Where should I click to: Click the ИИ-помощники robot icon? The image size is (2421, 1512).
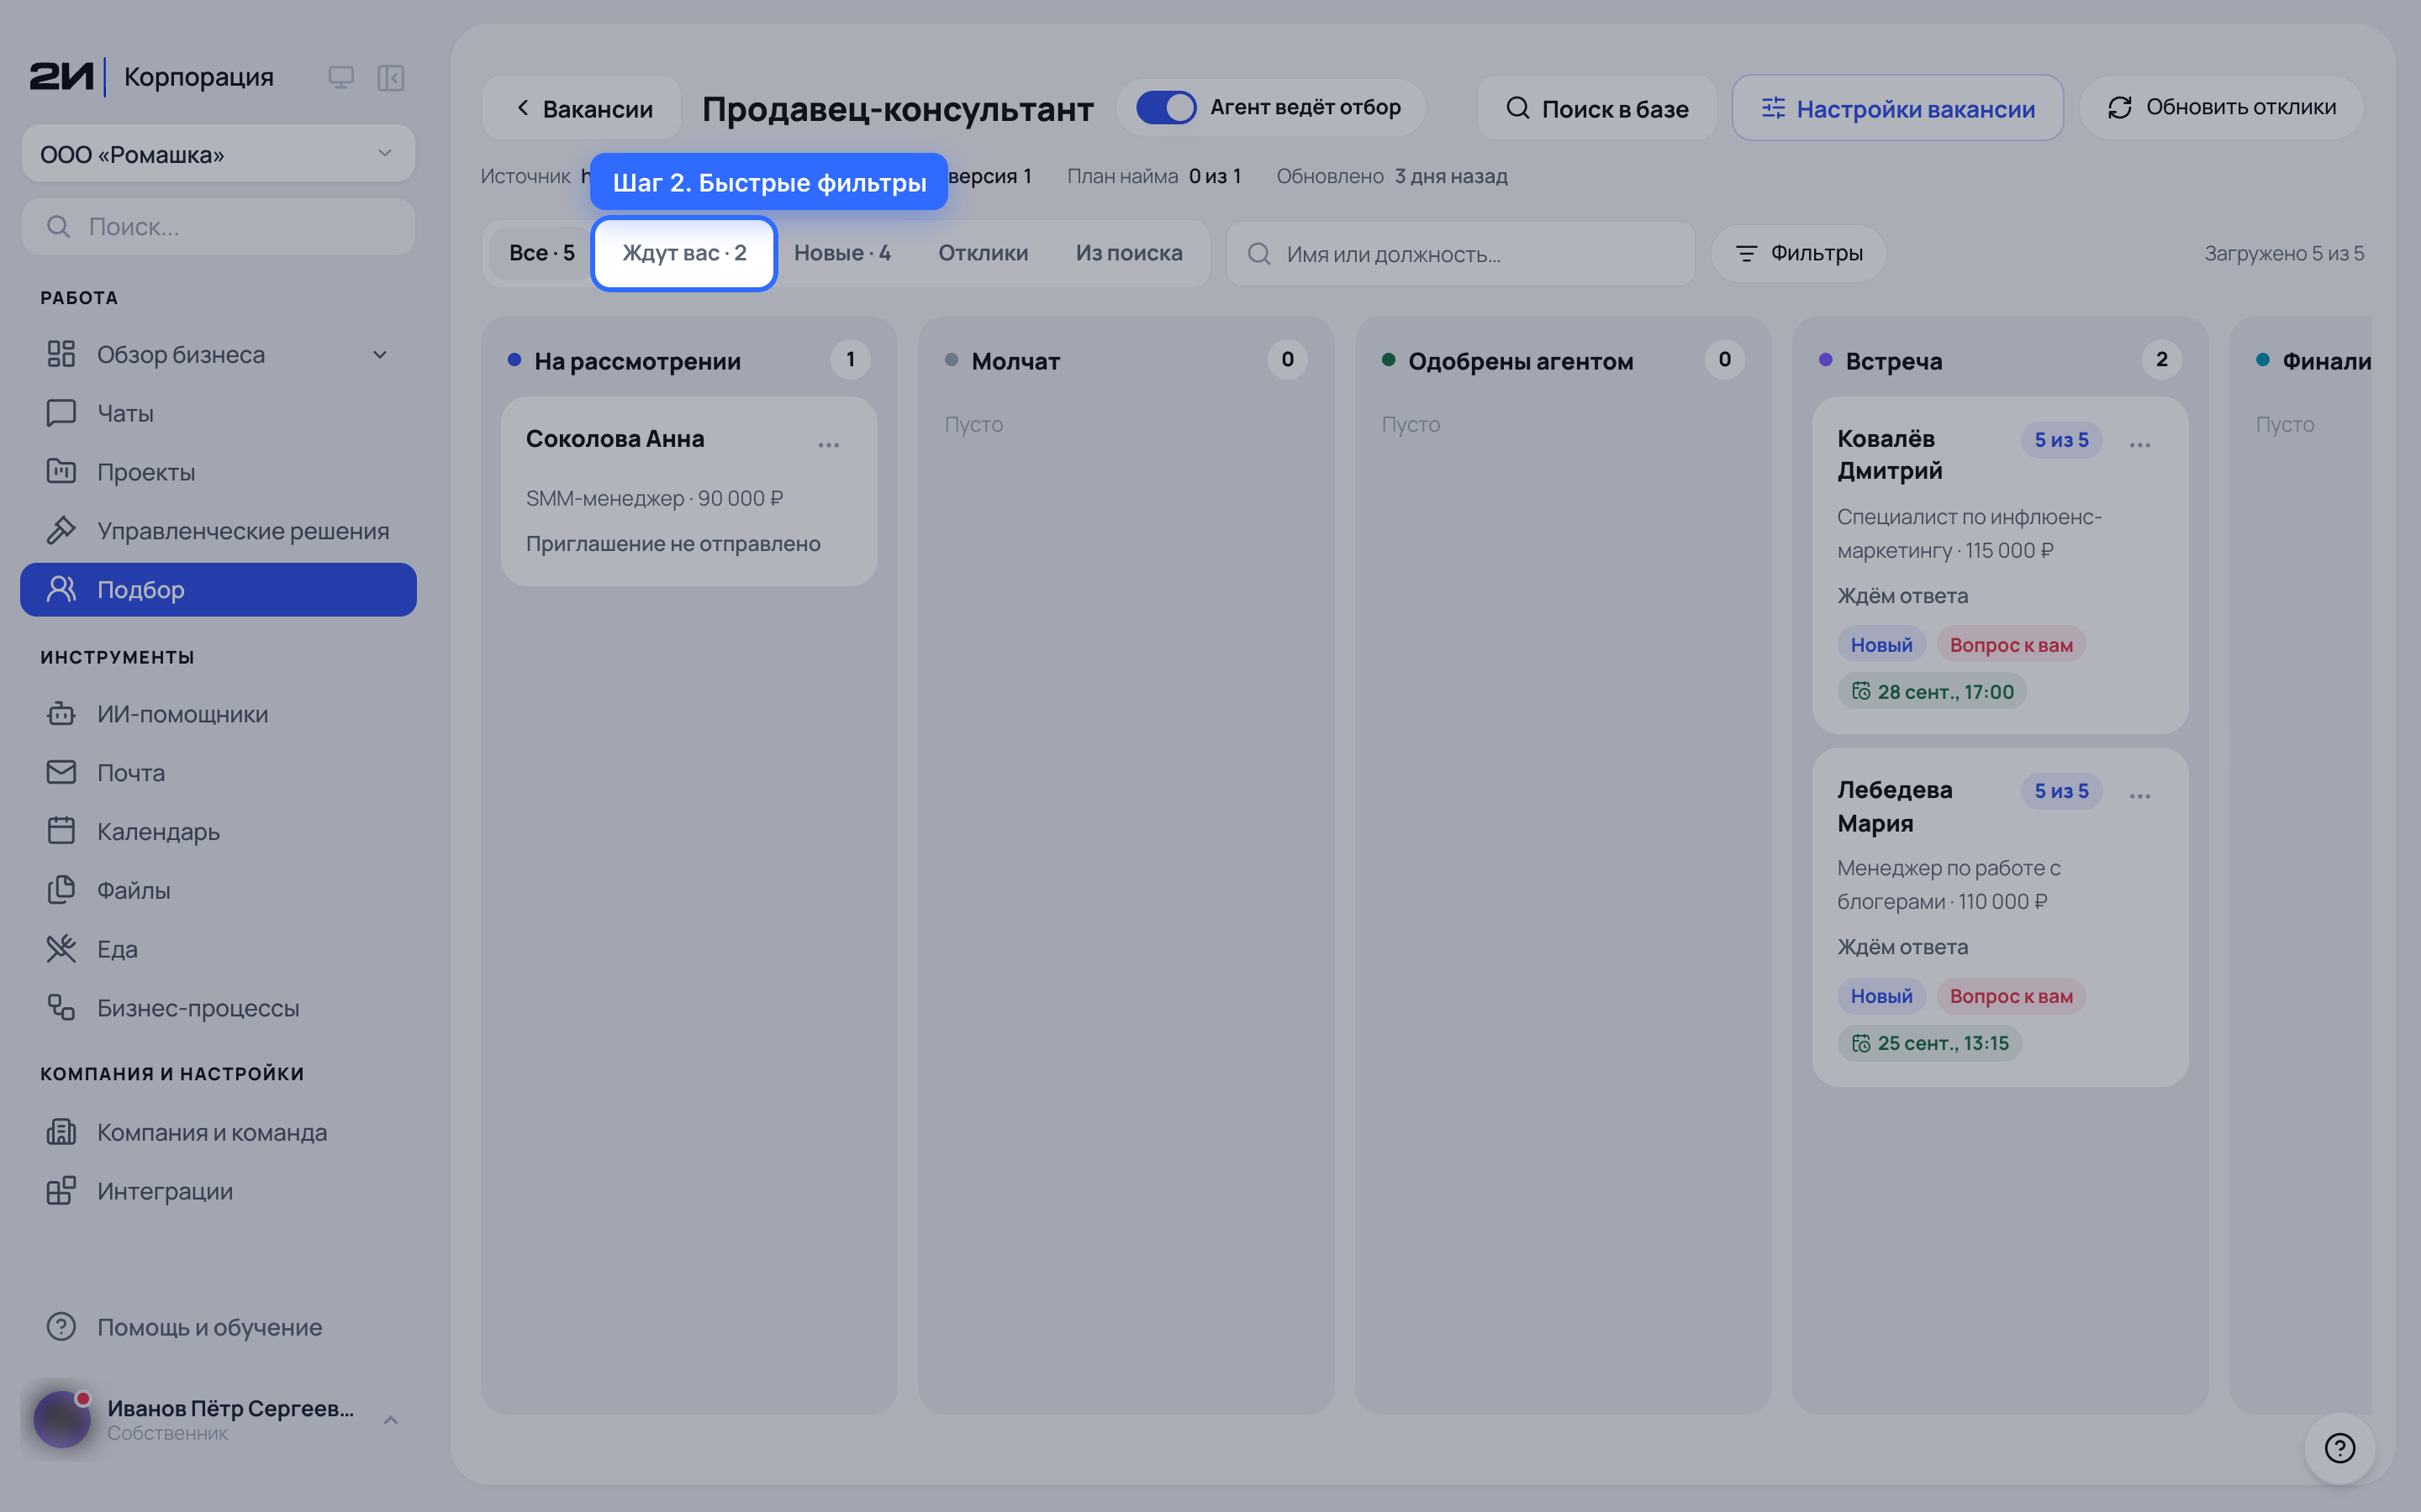pos(61,714)
